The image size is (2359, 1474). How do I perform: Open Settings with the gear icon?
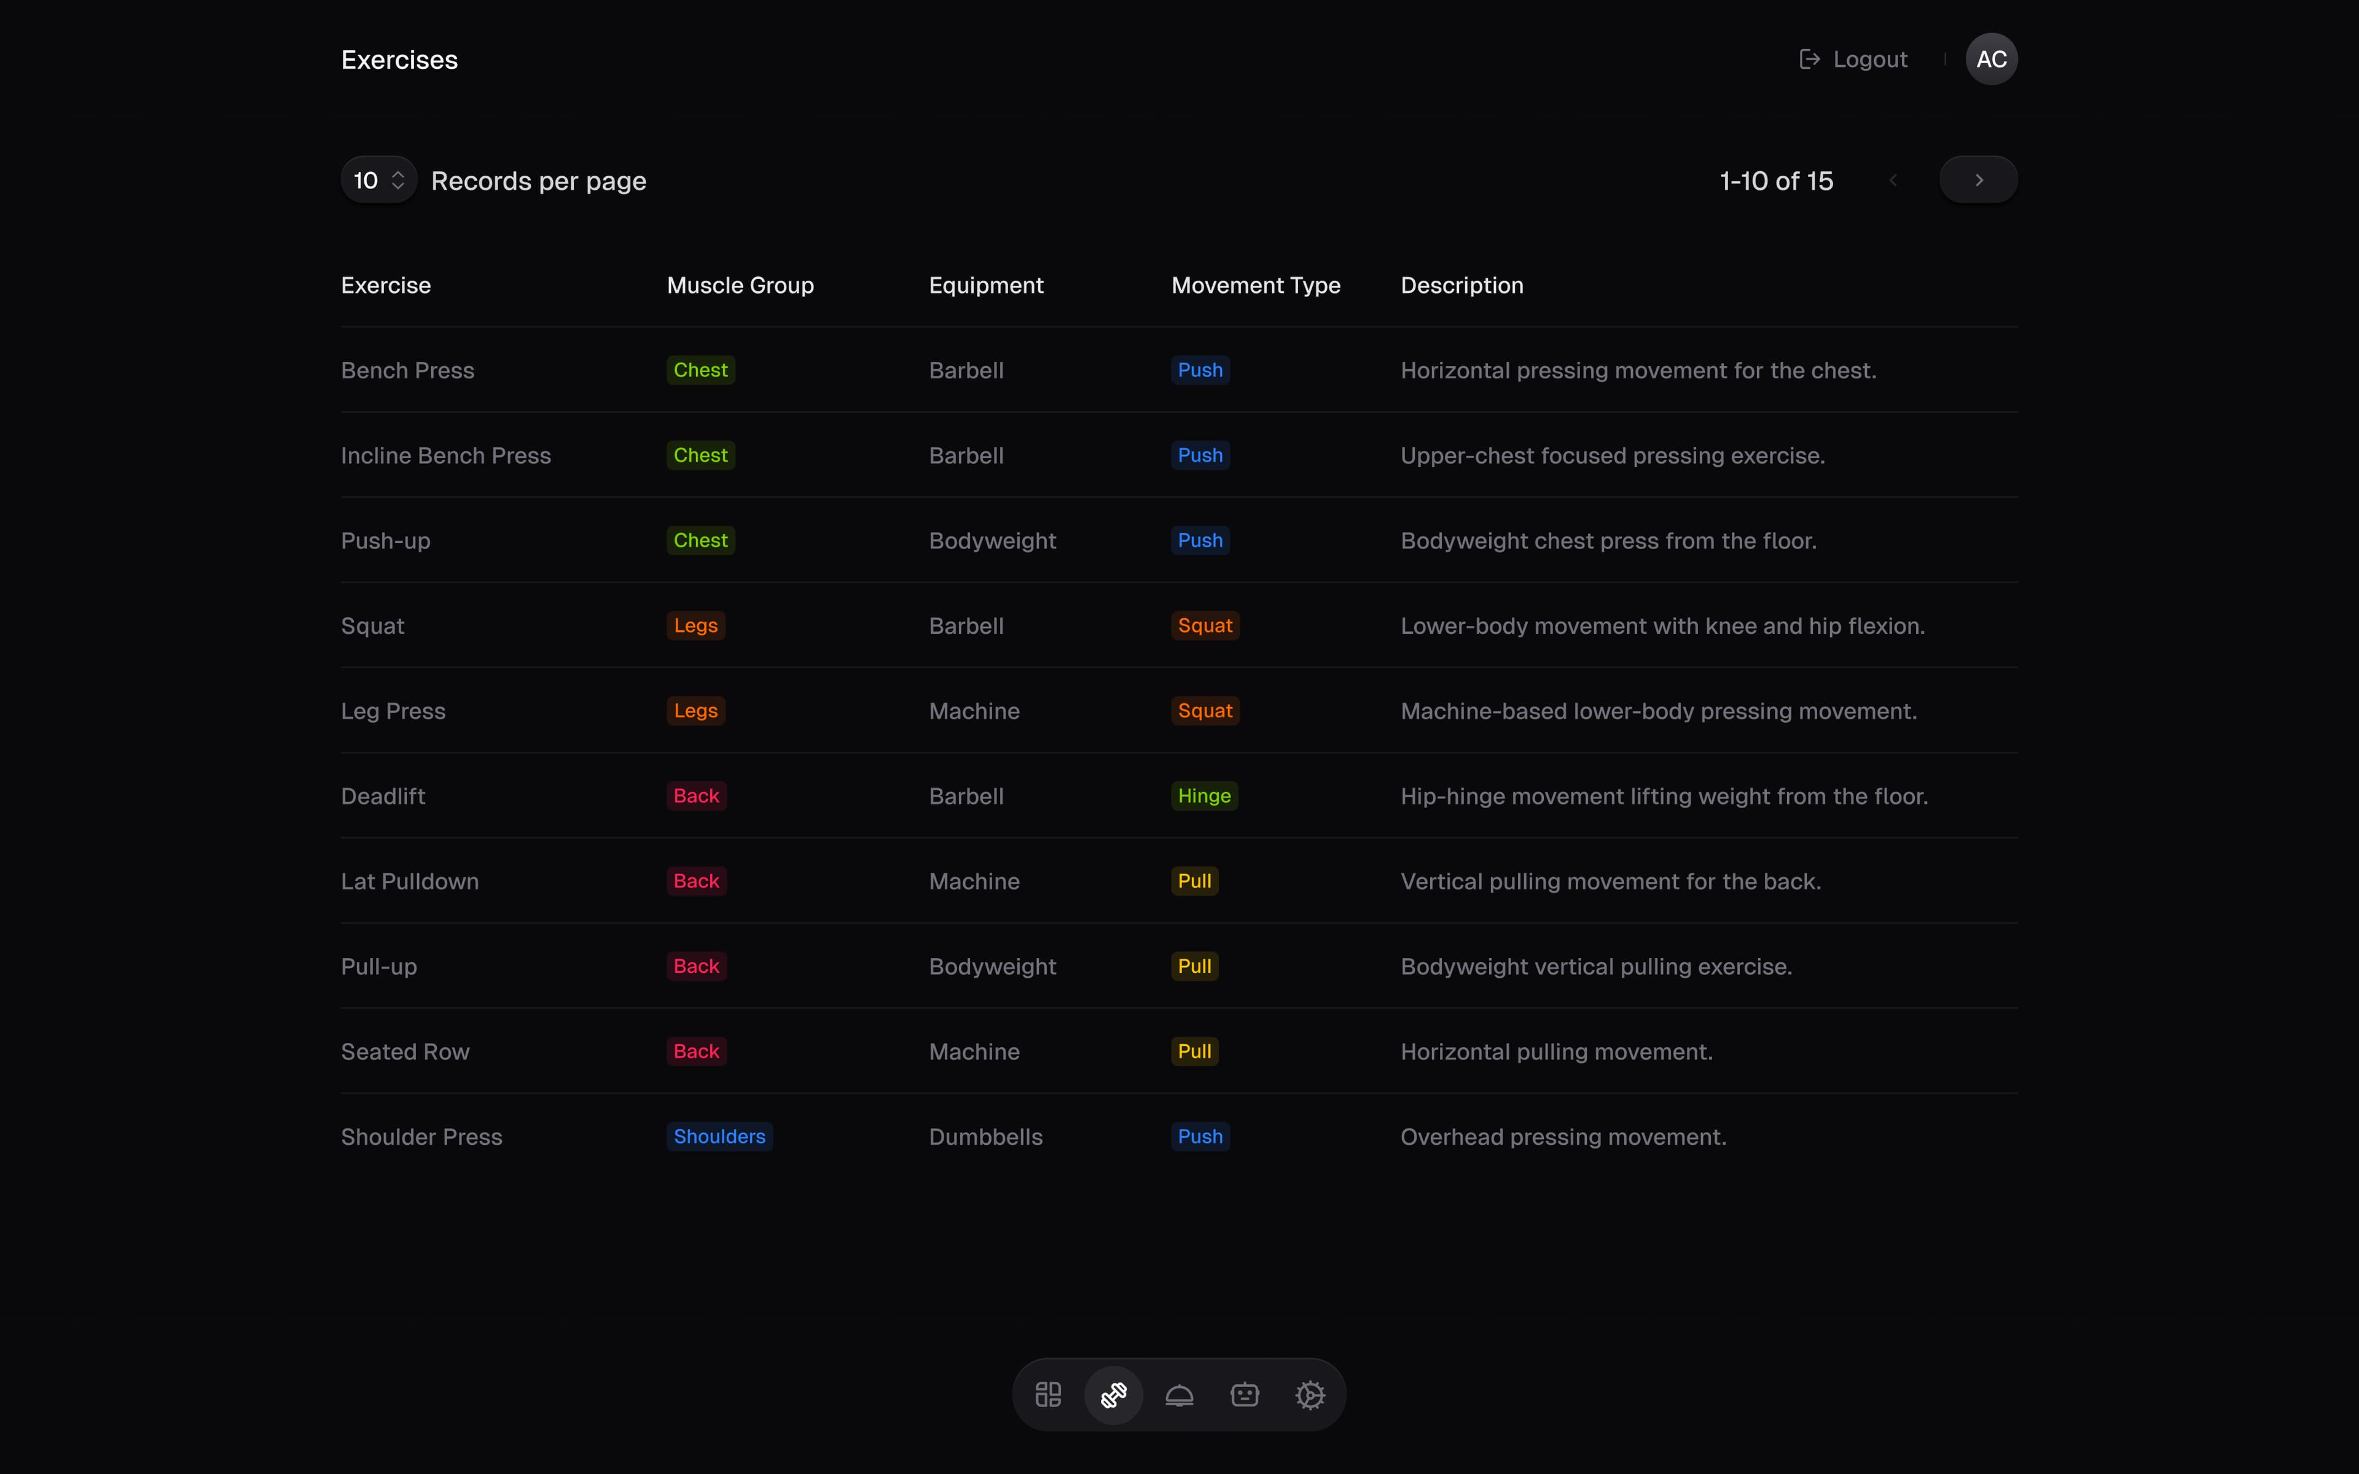pos(1310,1394)
